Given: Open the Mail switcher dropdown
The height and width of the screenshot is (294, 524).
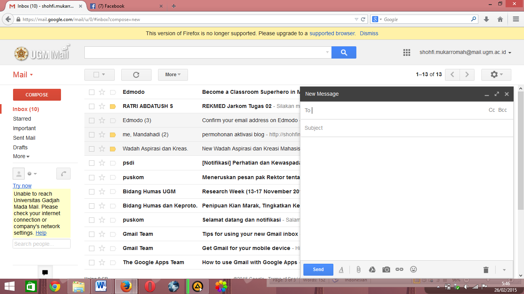Looking at the screenshot, I should coord(23,75).
